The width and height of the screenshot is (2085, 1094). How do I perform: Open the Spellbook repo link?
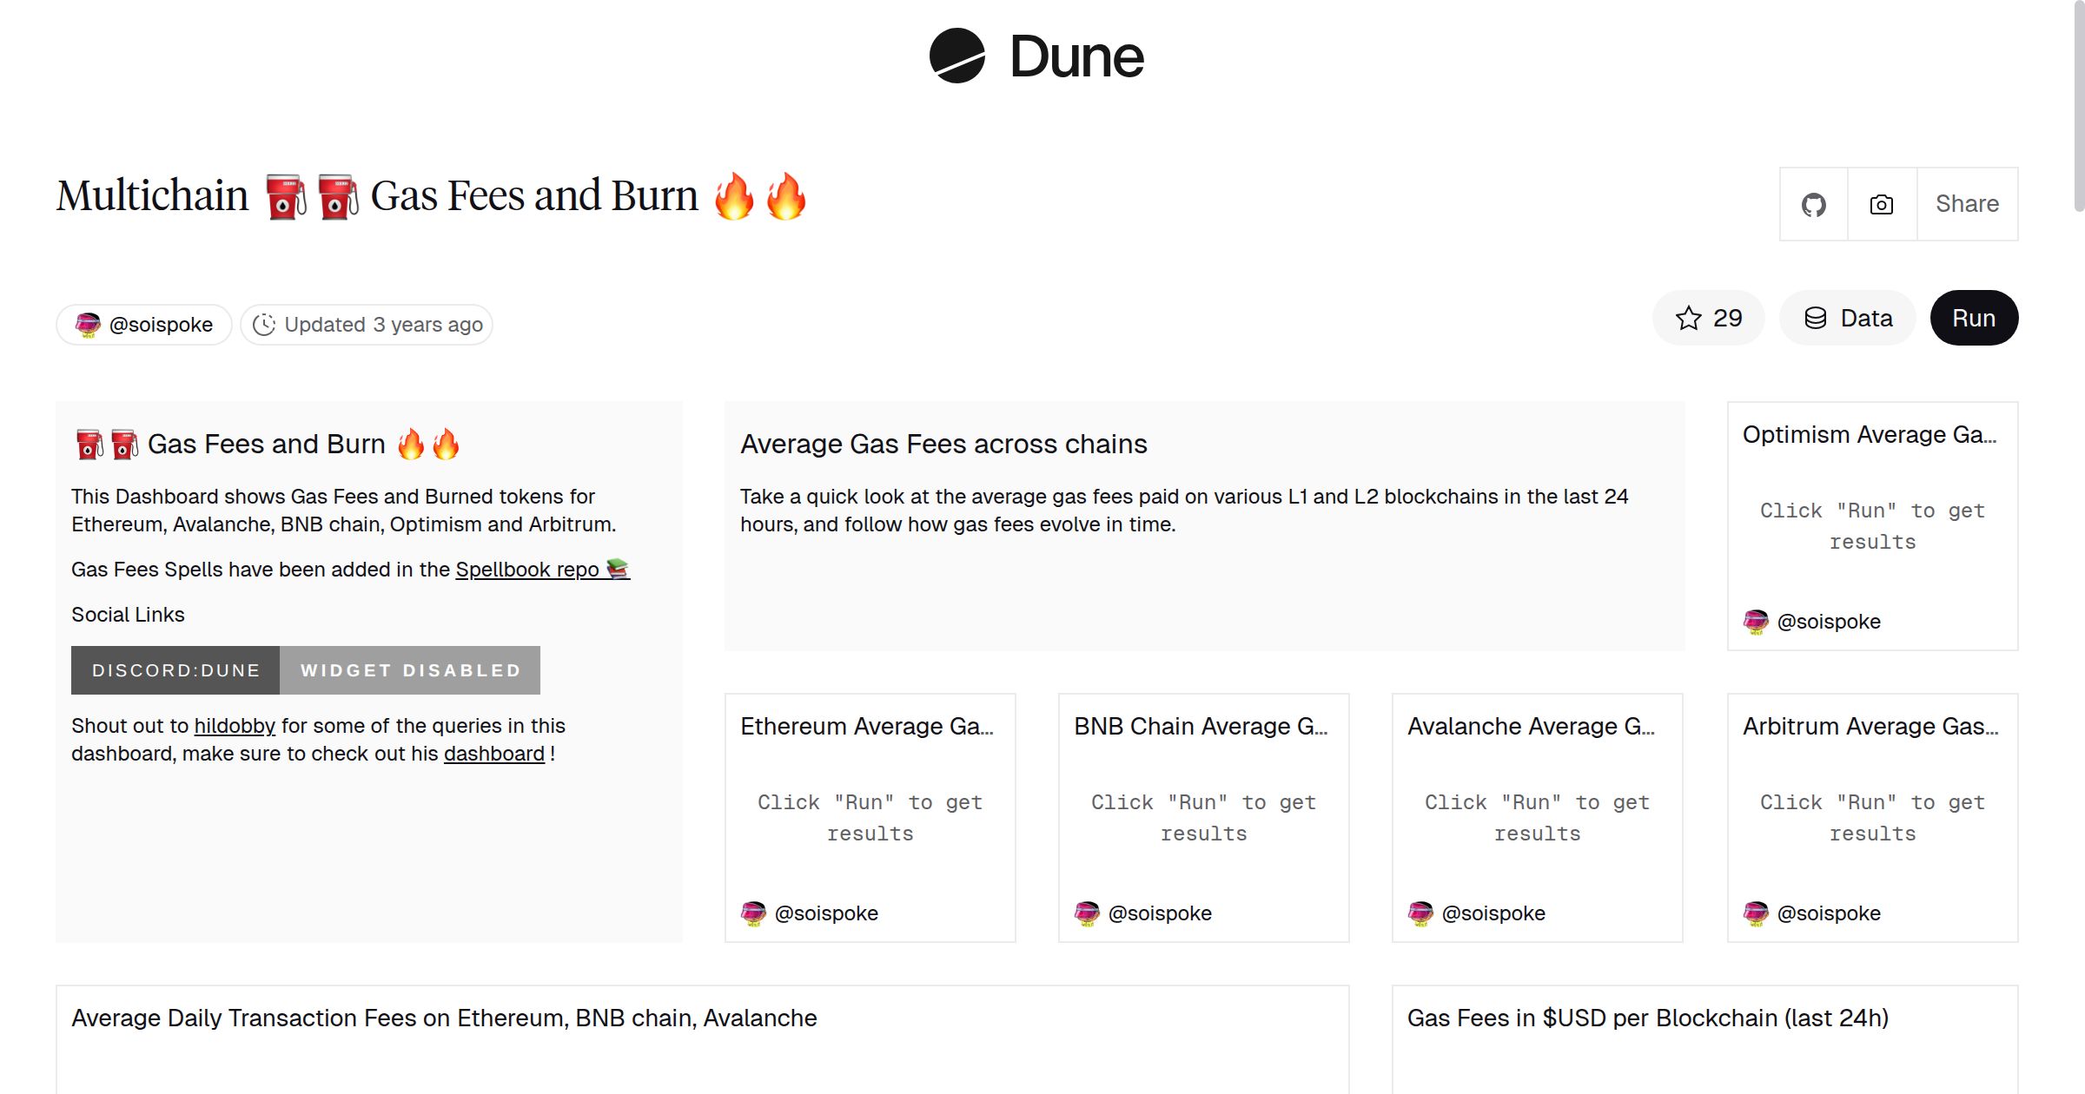(528, 570)
